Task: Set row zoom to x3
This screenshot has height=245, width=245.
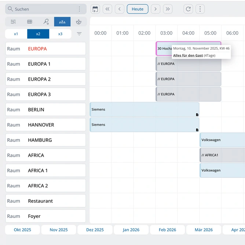Action: [x=60, y=34]
